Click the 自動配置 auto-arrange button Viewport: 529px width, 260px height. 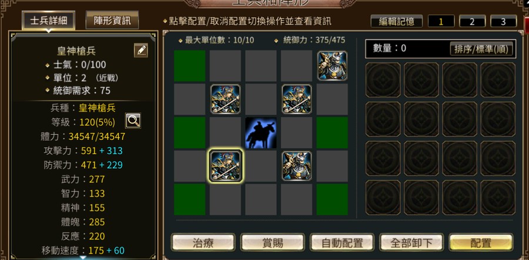342,242
